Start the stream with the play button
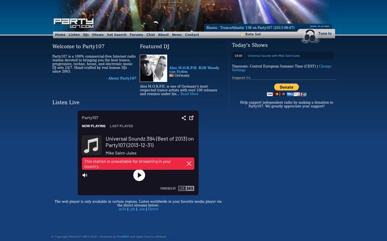 pos(139,175)
